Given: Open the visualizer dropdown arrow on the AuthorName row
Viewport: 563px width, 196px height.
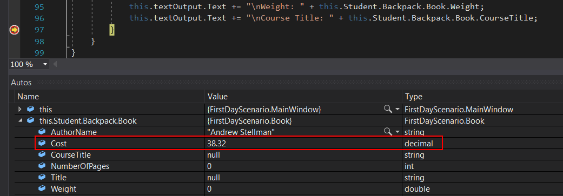Looking at the screenshot, I should tap(397, 132).
